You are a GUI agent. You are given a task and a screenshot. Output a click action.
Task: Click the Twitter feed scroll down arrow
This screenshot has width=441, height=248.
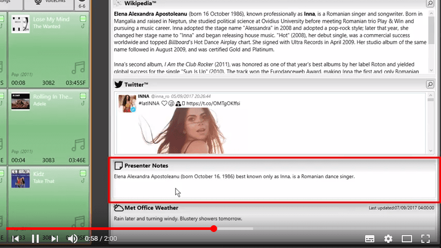[430, 151]
